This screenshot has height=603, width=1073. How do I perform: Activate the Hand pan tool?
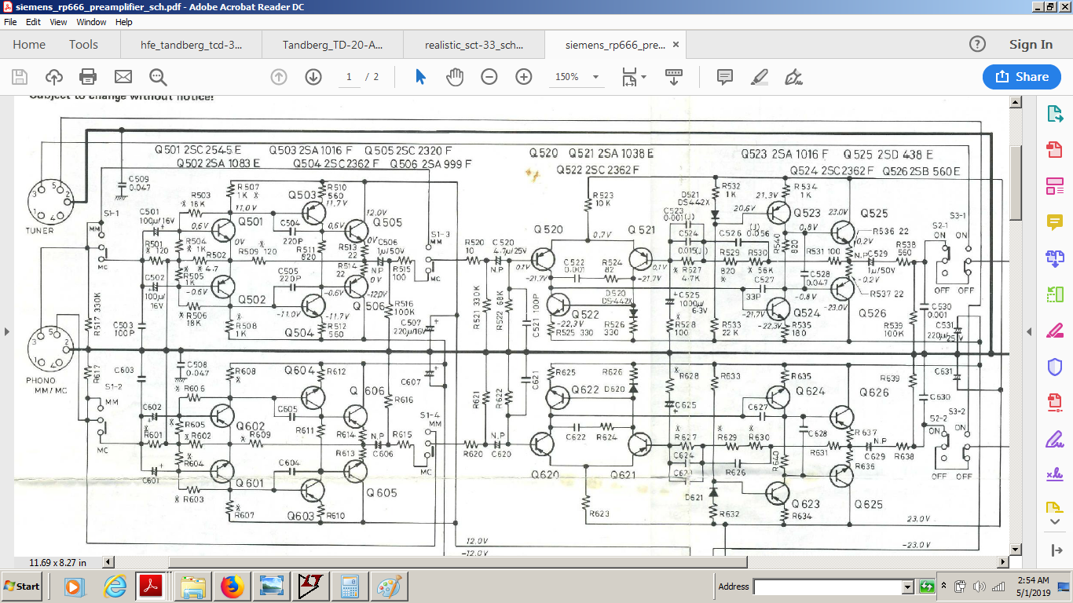click(x=455, y=77)
